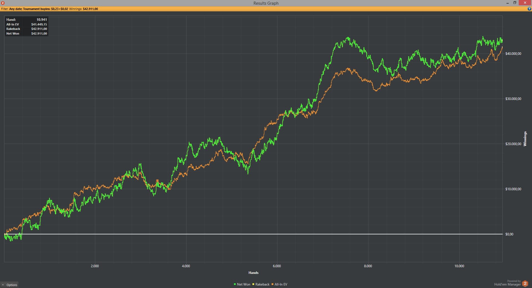Click the filter text "Any date; Tournament buyins: $0,23+$0,02"
532x288 pixels.
pyautogui.click(x=39, y=9)
